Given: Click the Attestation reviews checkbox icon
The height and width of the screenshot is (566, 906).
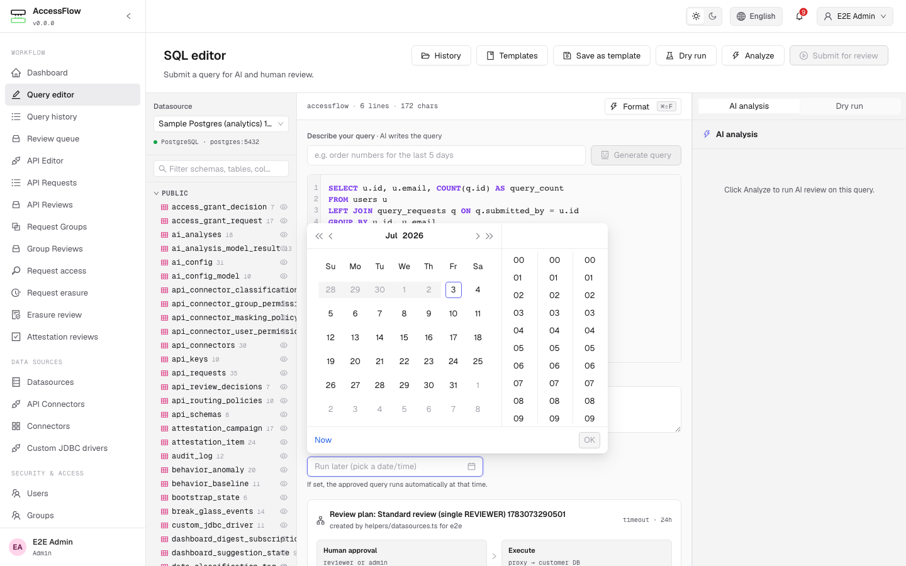Looking at the screenshot, I should pos(16,336).
